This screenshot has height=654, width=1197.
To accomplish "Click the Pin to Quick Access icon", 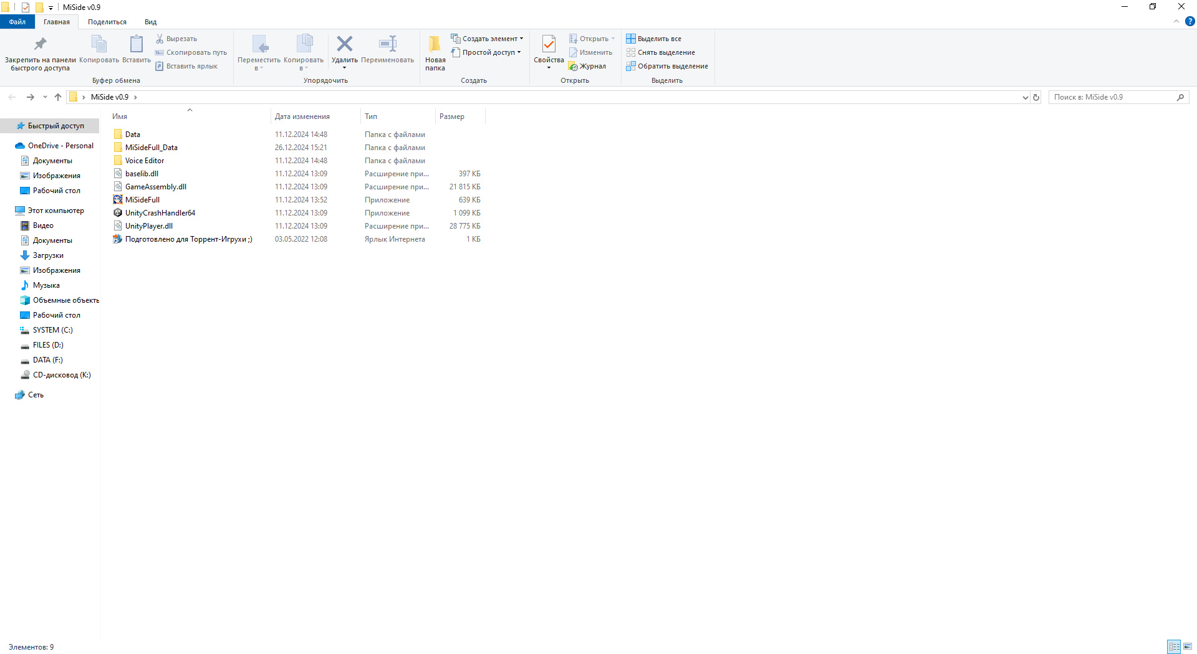I will [40, 44].
